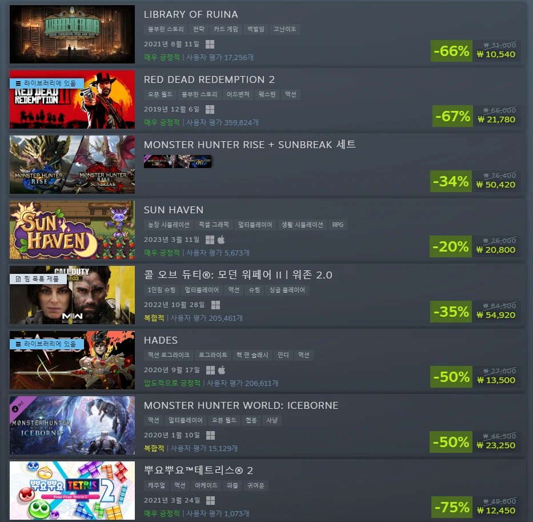Screen dimensions: 533x522
Task: Open the 뿌요뿌요 테트리스 2 thumbnail
Action: pyautogui.click(x=72, y=491)
